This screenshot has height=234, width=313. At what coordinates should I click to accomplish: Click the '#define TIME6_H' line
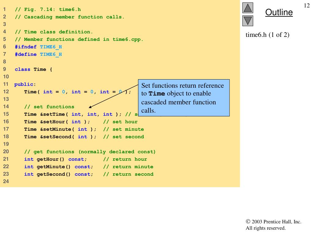click(38, 54)
